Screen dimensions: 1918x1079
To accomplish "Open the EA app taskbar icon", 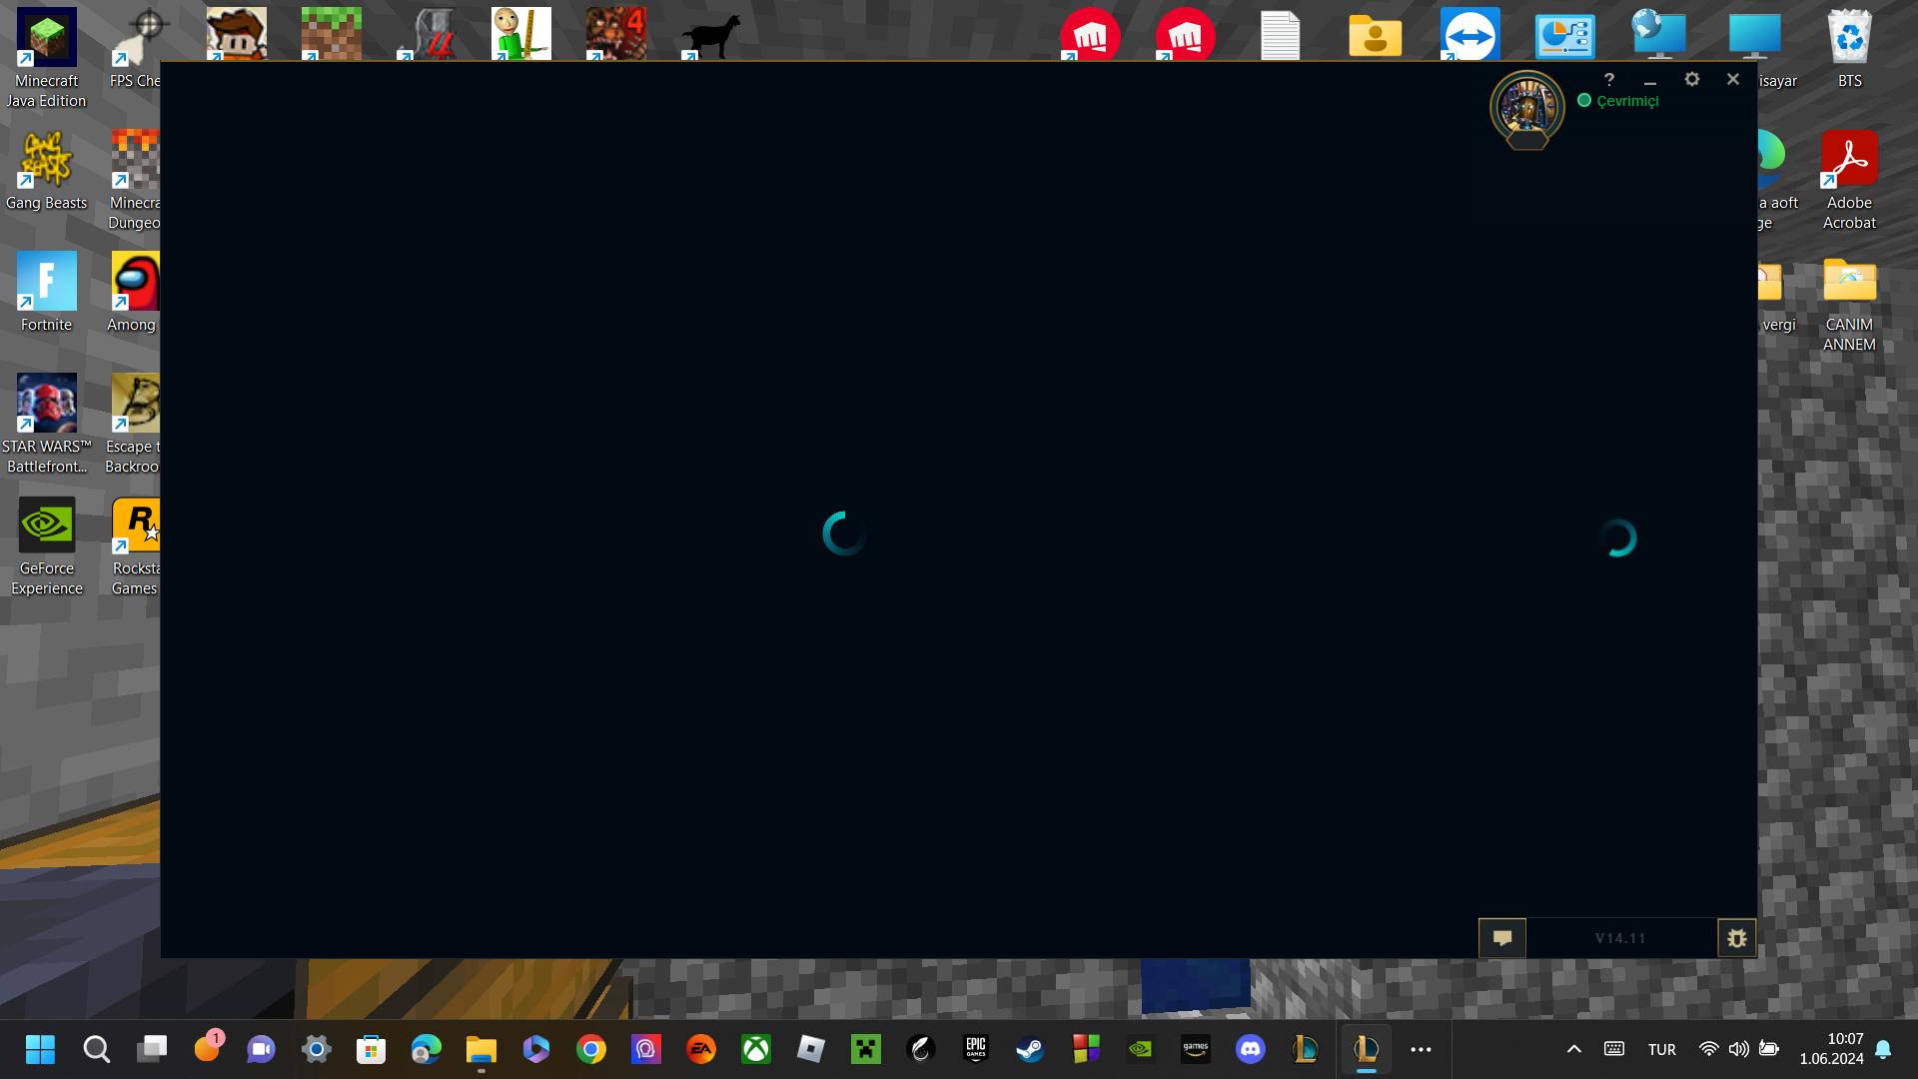I will click(x=701, y=1049).
